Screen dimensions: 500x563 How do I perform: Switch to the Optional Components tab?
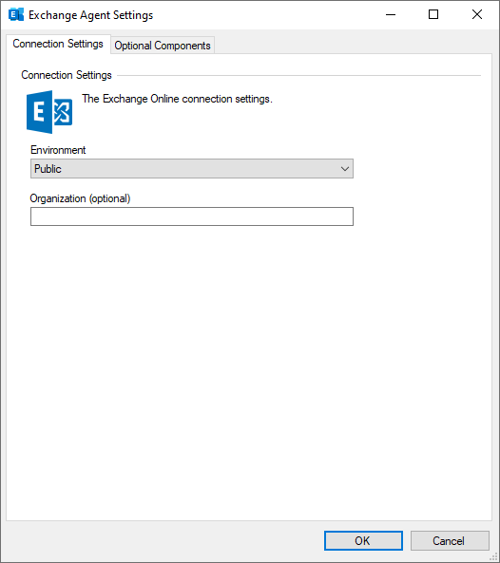pyautogui.click(x=163, y=46)
